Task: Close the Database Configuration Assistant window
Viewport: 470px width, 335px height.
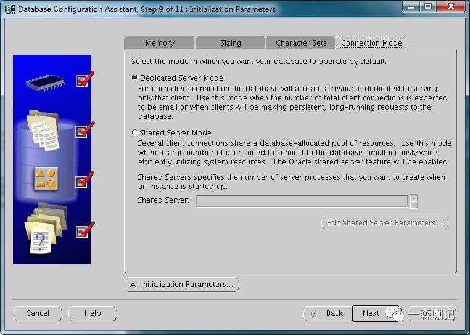Action: pos(451,7)
